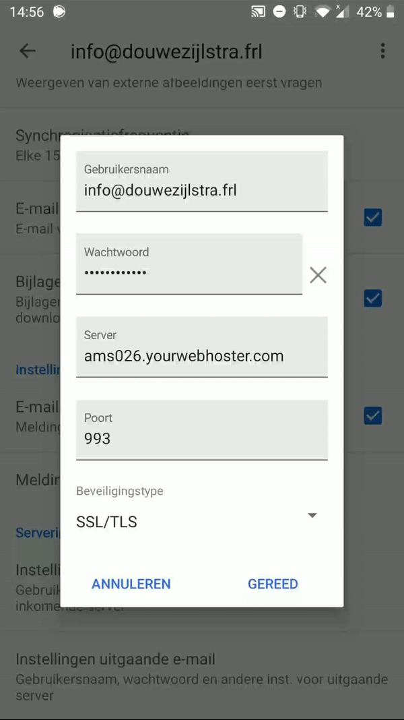Tap the vibrate mode status icon
The width and height of the screenshot is (404, 720).
click(x=300, y=12)
